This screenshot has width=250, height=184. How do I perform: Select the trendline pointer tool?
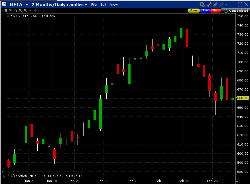[x=16, y=10]
